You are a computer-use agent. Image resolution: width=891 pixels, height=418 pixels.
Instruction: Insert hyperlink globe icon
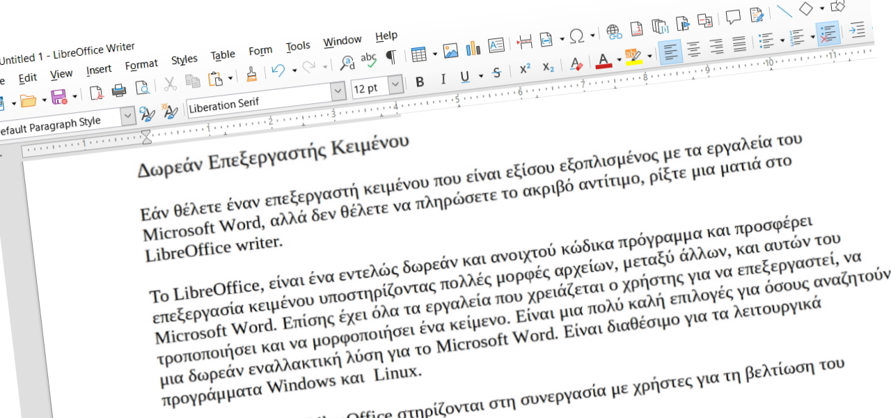click(x=613, y=31)
